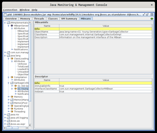Click the Compilation MBean icon

(x=12, y=77)
